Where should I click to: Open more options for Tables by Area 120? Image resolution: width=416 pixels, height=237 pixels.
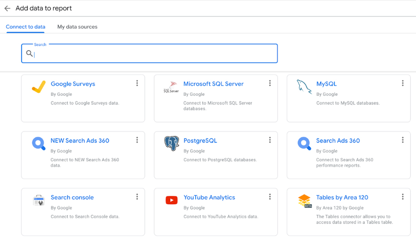coord(403,196)
